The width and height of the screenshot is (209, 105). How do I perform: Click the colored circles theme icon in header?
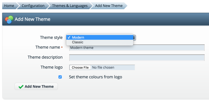(9, 20)
